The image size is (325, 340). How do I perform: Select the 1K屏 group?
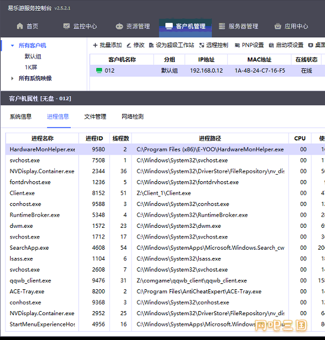(x=31, y=67)
